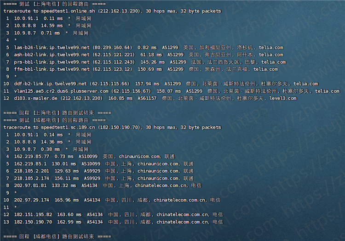Select hostname speedtest1.sc.189.cn
Viewport: 345px width, 241px height.
pos(68,127)
